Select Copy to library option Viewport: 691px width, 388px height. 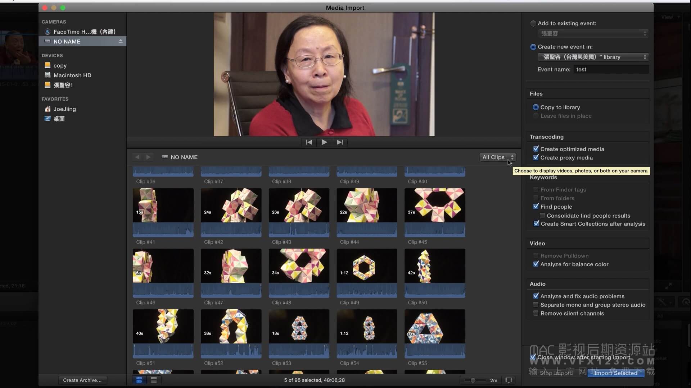click(x=536, y=107)
